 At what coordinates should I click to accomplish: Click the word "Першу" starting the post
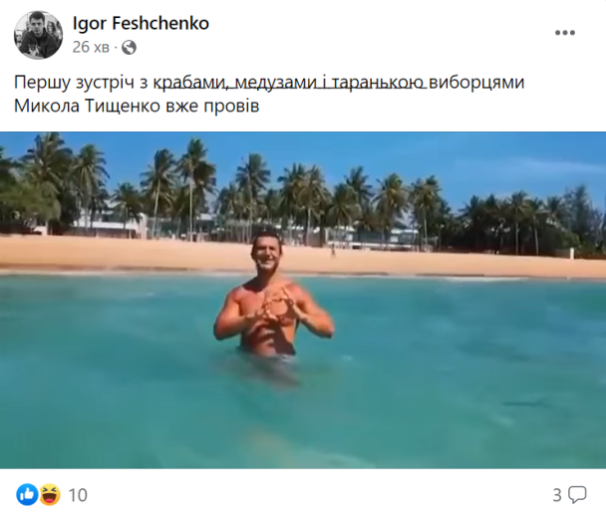(43, 83)
